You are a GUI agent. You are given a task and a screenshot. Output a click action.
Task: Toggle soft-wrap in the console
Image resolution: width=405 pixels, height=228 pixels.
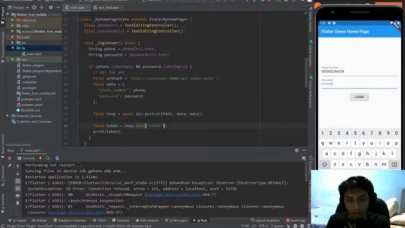18,181
